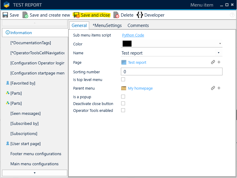Enable the Is top level menu checkbox
Image resolution: width=237 pixels, height=178 pixels.
[123, 80]
